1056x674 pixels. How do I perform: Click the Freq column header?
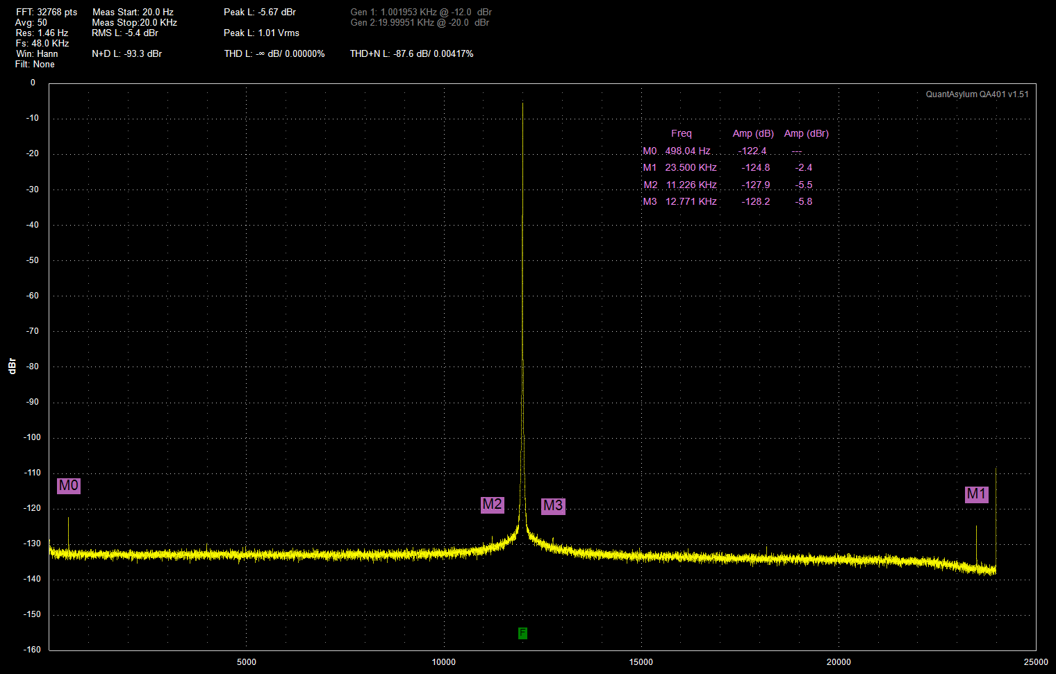point(682,133)
